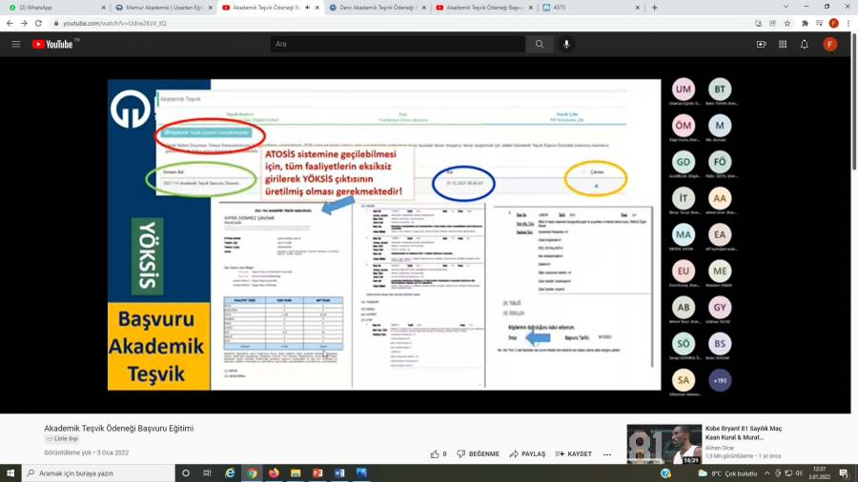Open the Kobe Bryant 81 Sayılık Maç thumbnail

coord(664,444)
